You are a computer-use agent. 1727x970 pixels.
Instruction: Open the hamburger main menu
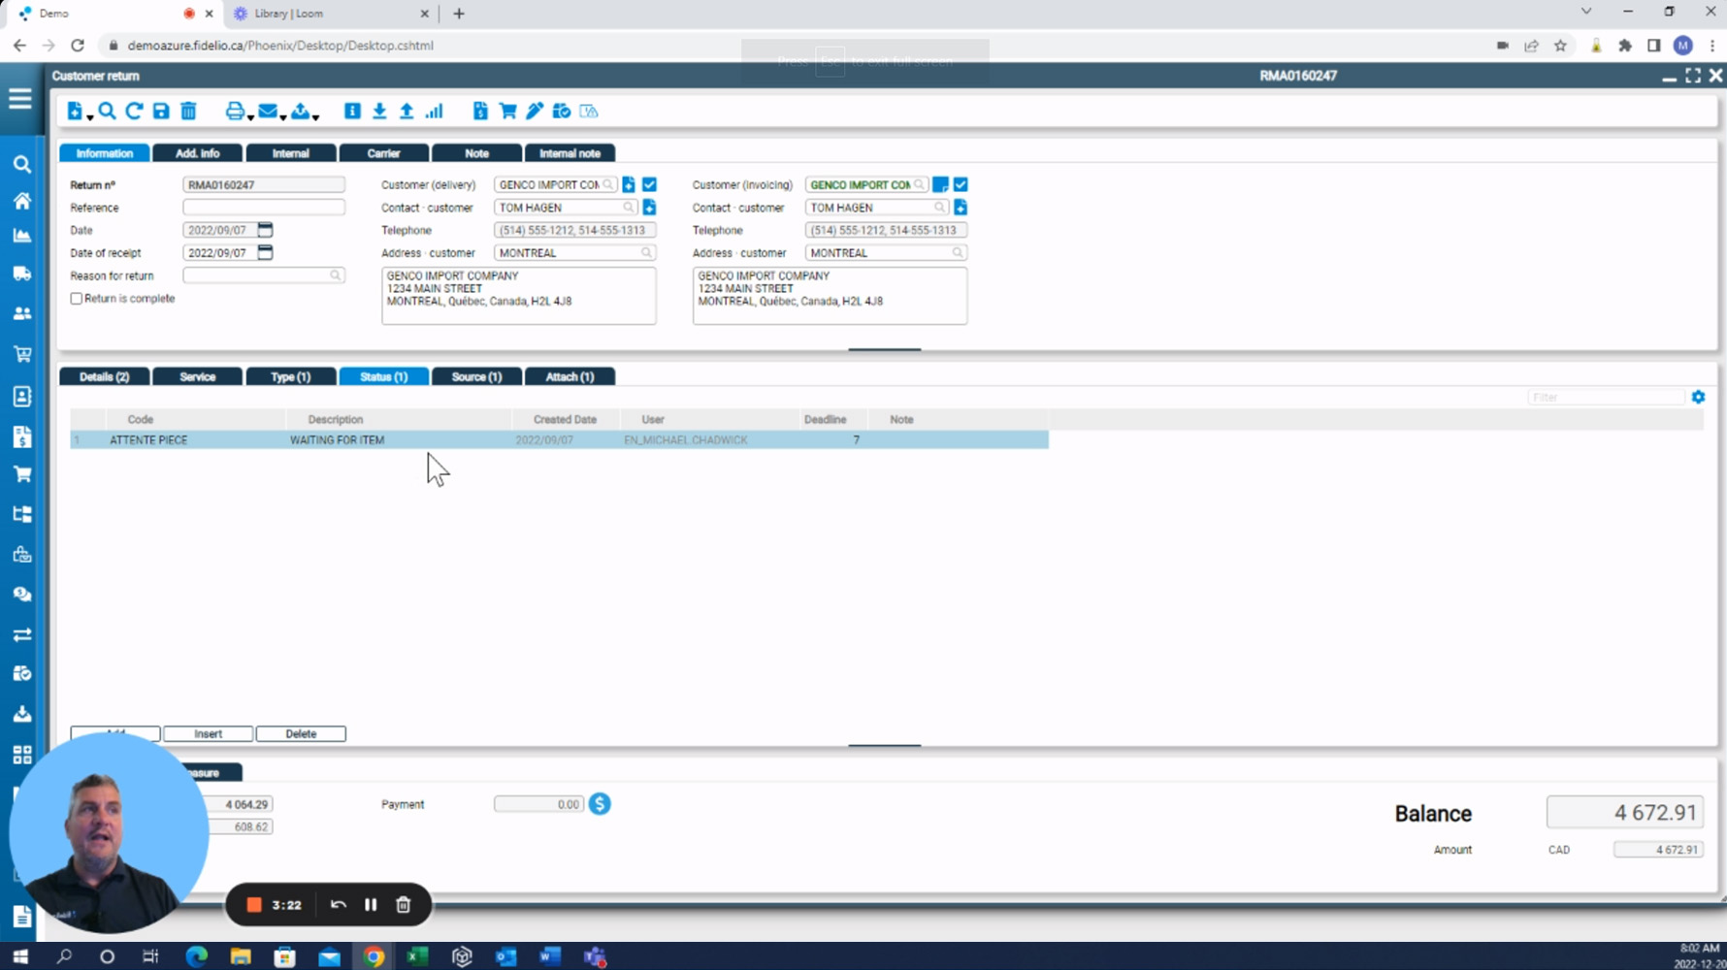click(x=19, y=99)
